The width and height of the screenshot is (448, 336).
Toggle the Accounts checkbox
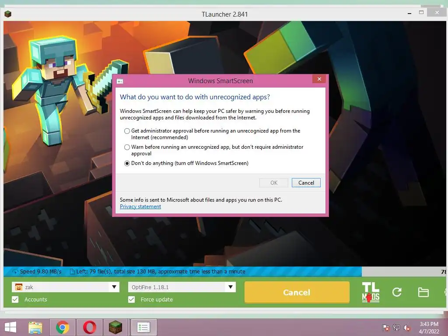15,299
